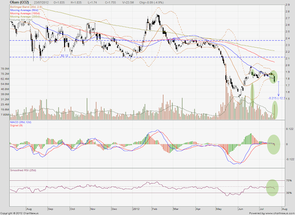Viewport: 295px width, 215px height.
Task: Click the Mar month label on time axis
Action: 176,209
